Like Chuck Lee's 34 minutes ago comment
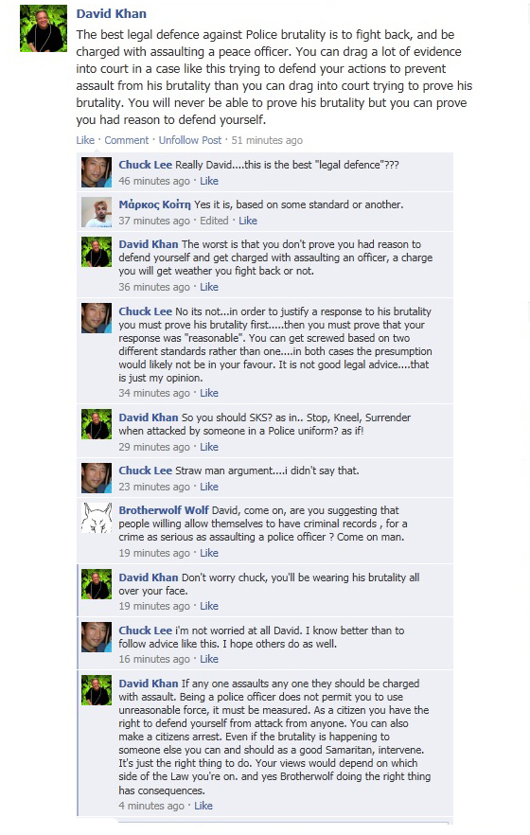The height and width of the screenshot is (835, 530). 209,393
